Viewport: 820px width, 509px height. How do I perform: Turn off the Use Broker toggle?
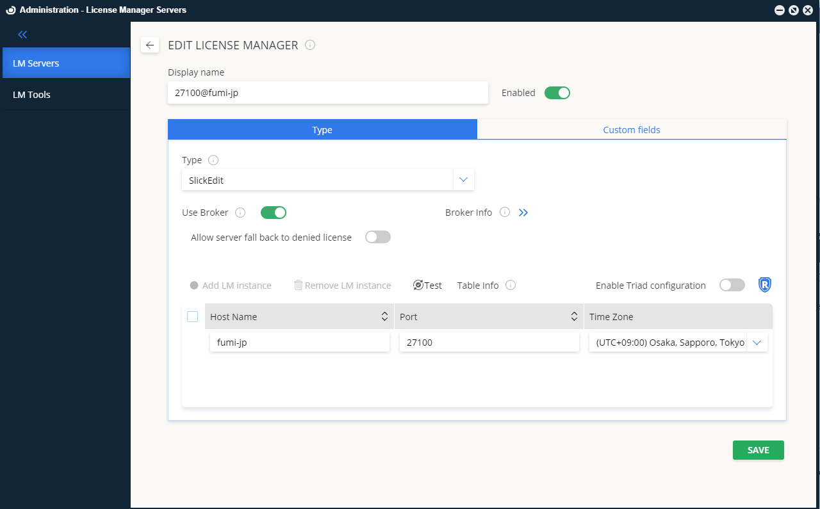(x=273, y=212)
